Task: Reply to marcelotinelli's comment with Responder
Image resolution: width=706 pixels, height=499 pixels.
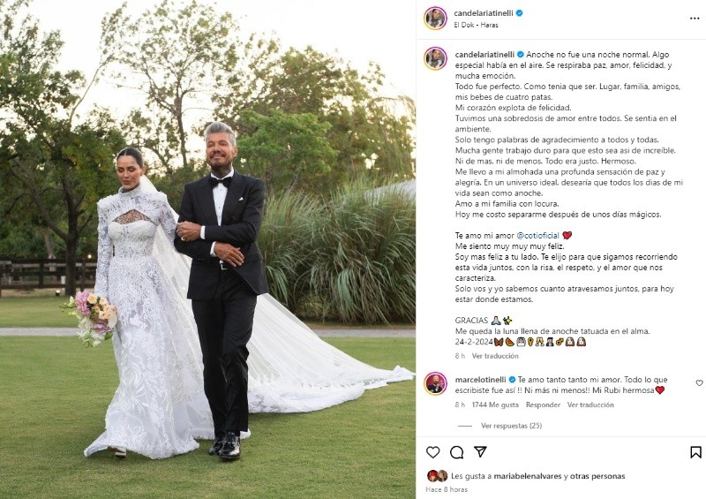Action: 543,404
